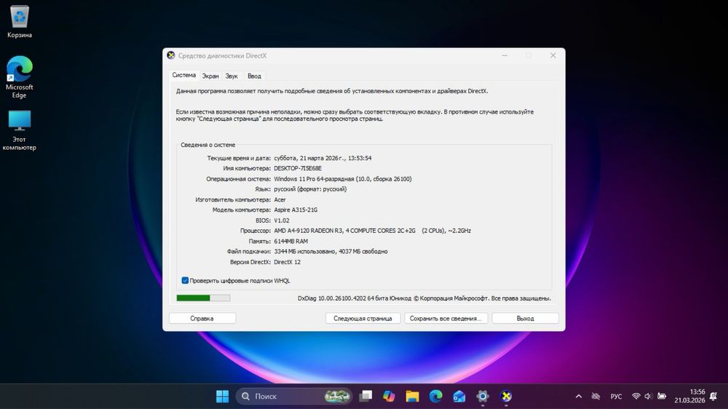This screenshot has width=728, height=409.
Task: Open Outlook mail on the taskbar
Action: click(x=459, y=396)
